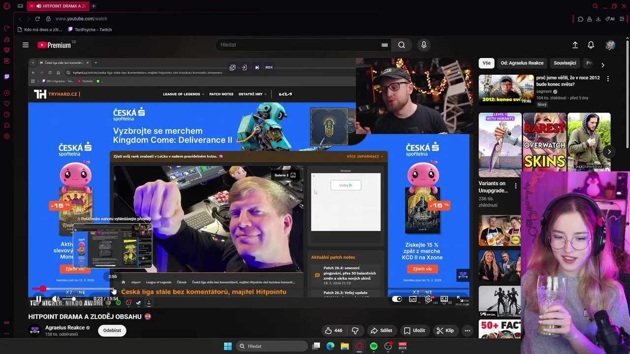This screenshot has width=630, height=354.
Task: Click the search magnifier button
Action: pyautogui.click(x=402, y=45)
